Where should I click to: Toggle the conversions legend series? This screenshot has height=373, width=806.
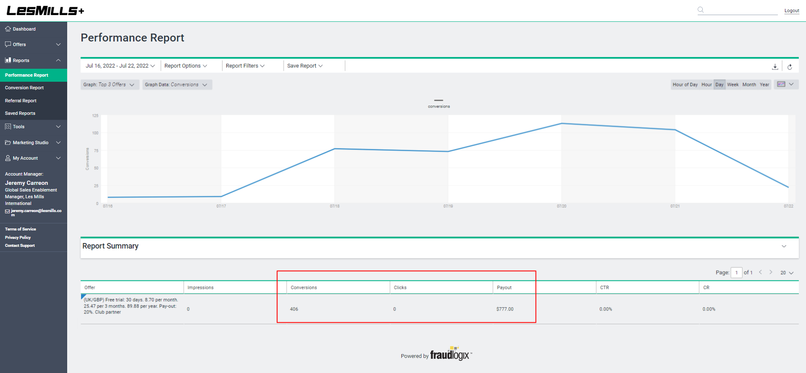[x=439, y=104]
